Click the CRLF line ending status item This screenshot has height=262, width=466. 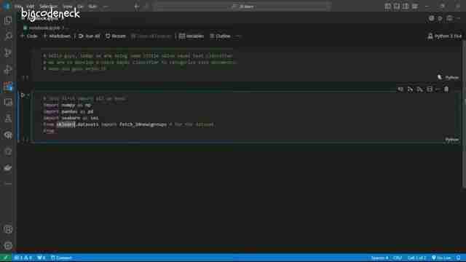click(398, 258)
